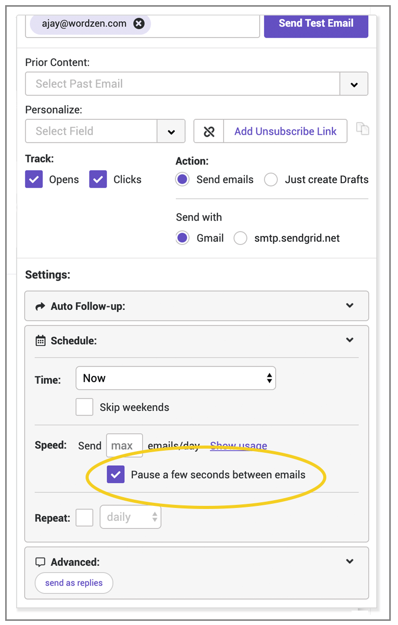Click the Auto Follow-up arrow icon

tap(40, 306)
